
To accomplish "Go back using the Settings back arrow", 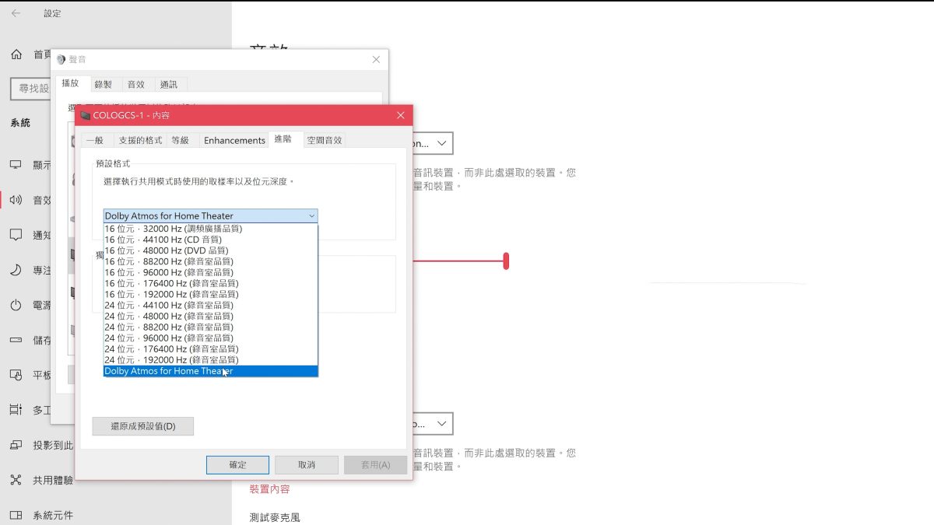I will (x=16, y=13).
